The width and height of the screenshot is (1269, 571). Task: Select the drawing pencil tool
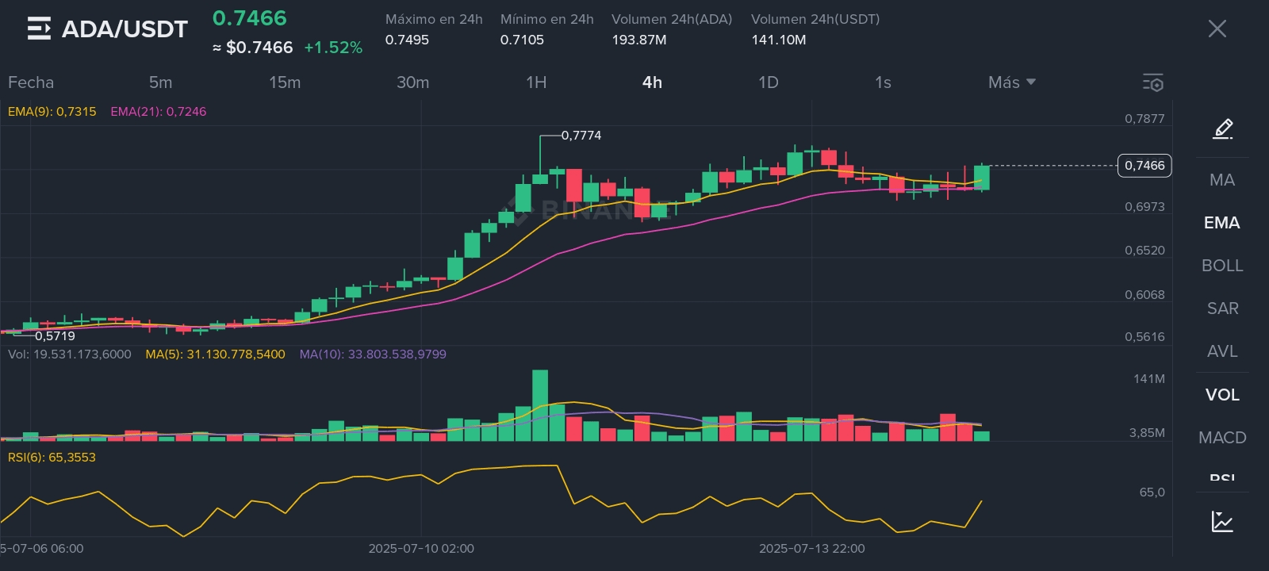point(1222,128)
